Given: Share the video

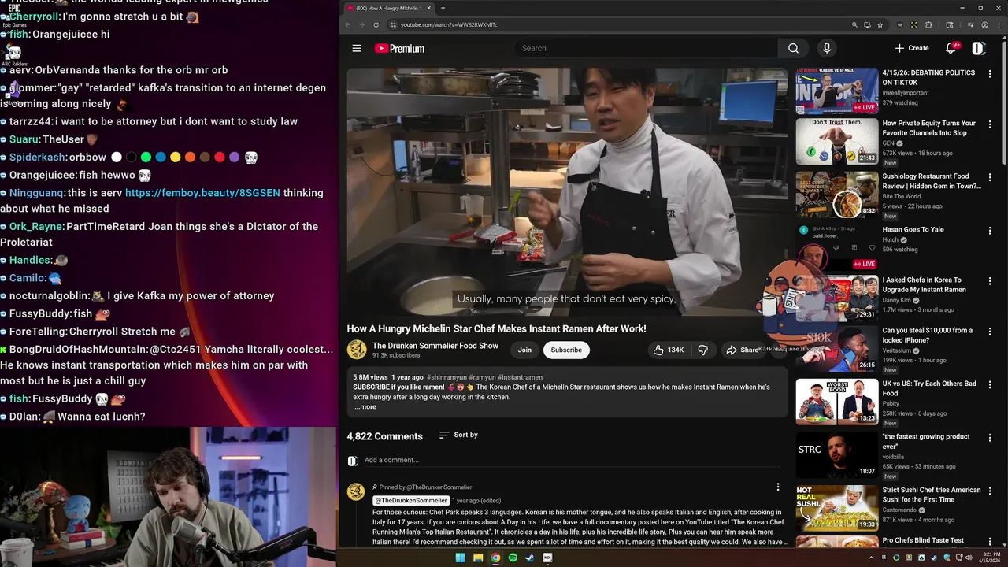Looking at the screenshot, I should click(743, 350).
